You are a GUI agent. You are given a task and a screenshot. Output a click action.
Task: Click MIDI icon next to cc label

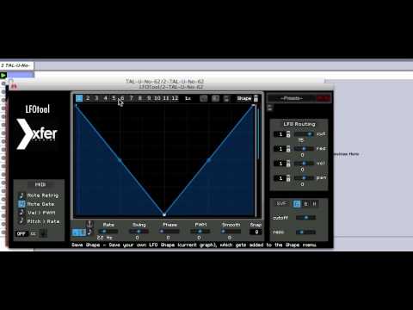43,233
